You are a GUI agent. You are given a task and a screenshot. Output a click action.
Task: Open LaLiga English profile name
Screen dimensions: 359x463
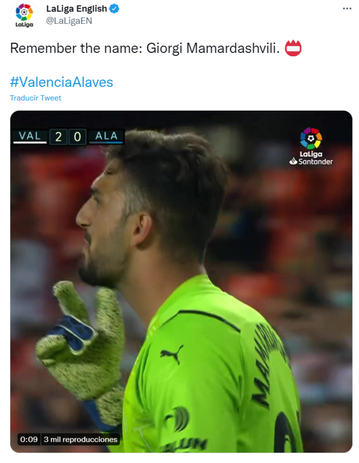[x=77, y=9]
